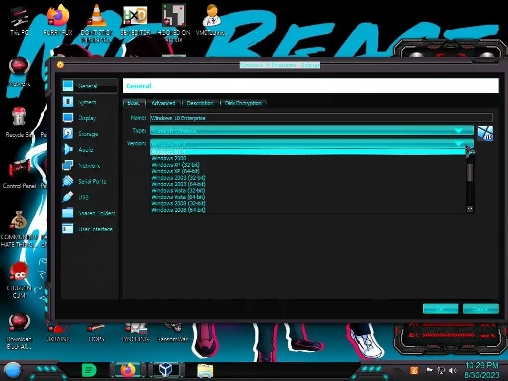Open the VLC cone desktop shortcut
This screenshot has width=508, height=381.
point(97,23)
